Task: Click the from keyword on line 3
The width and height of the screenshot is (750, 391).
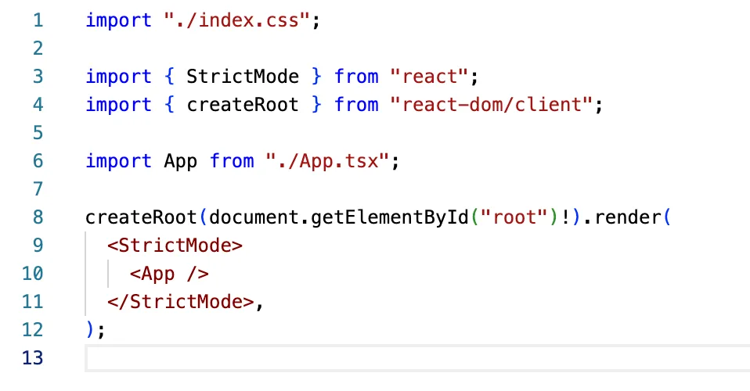Action: [356, 77]
